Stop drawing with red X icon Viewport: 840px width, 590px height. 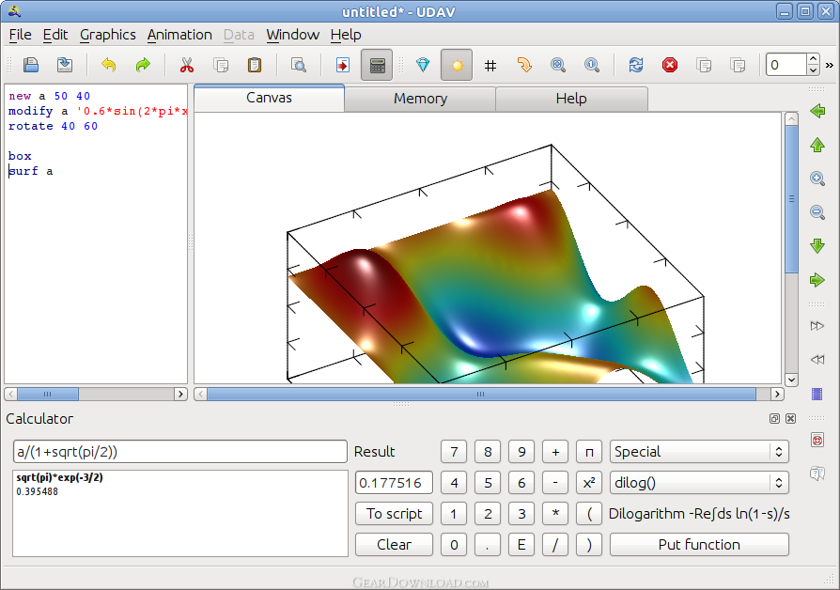click(x=670, y=66)
